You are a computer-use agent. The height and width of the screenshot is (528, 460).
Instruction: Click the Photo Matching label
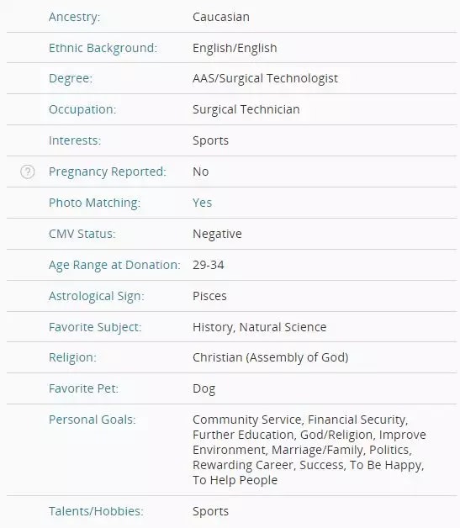94,203
